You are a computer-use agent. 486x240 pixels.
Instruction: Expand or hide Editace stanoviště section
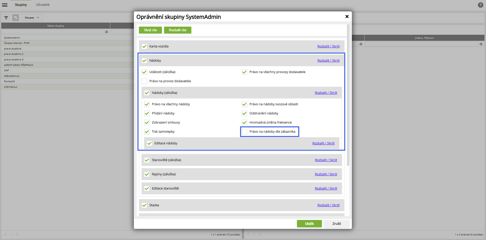326,188
